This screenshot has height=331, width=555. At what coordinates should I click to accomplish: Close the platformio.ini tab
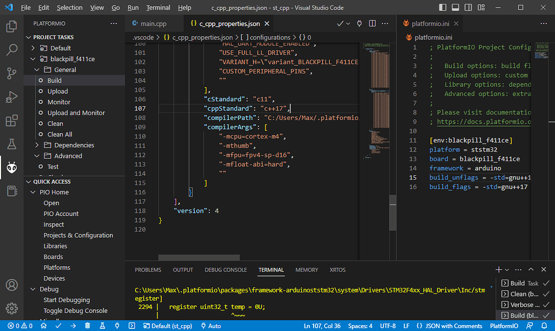point(456,24)
